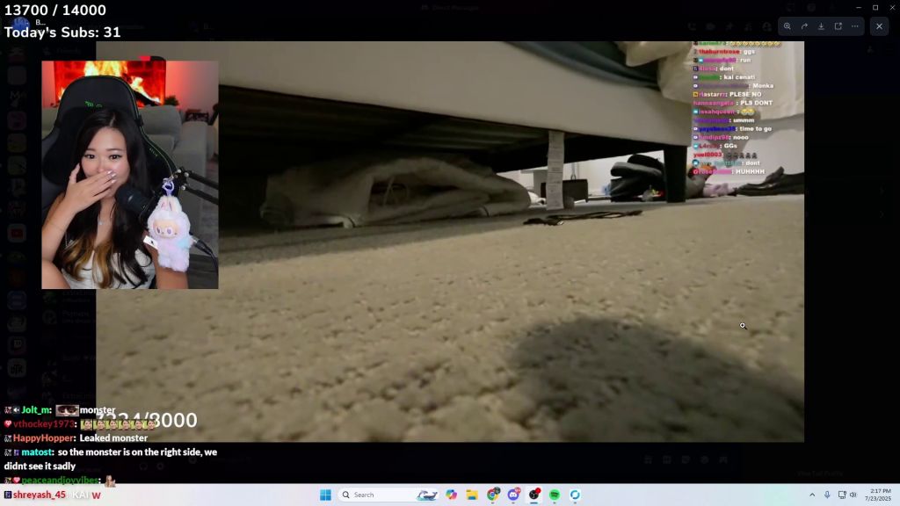Switch to Google Chrome on the taskbar

point(492,495)
